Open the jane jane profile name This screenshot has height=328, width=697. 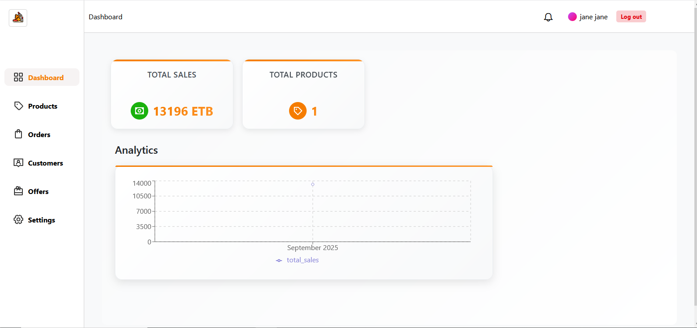click(593, 17)
